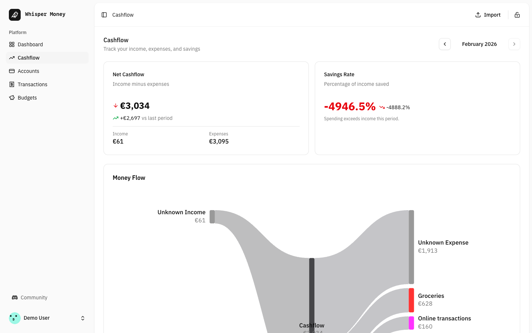
Task: Select Cashflow in the breadcrumb header
Action: 123,15
